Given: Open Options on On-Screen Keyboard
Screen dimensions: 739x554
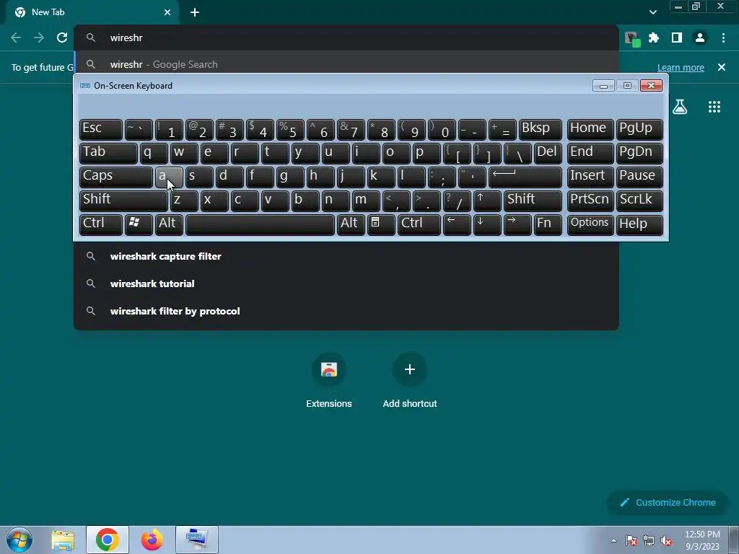Looking at the screenshot, I should click(590, 225).
